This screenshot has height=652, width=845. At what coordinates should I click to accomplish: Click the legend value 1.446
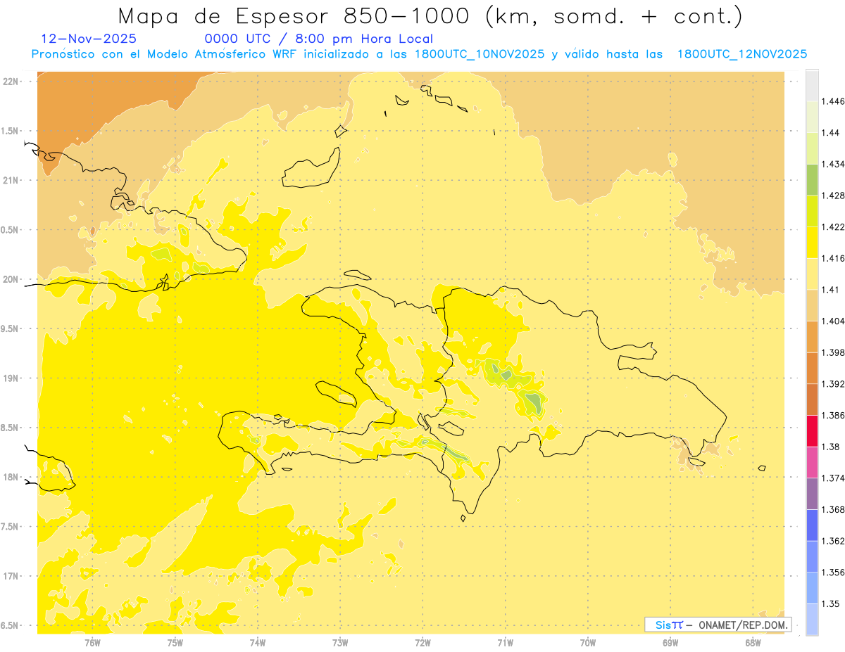point(833,101)
